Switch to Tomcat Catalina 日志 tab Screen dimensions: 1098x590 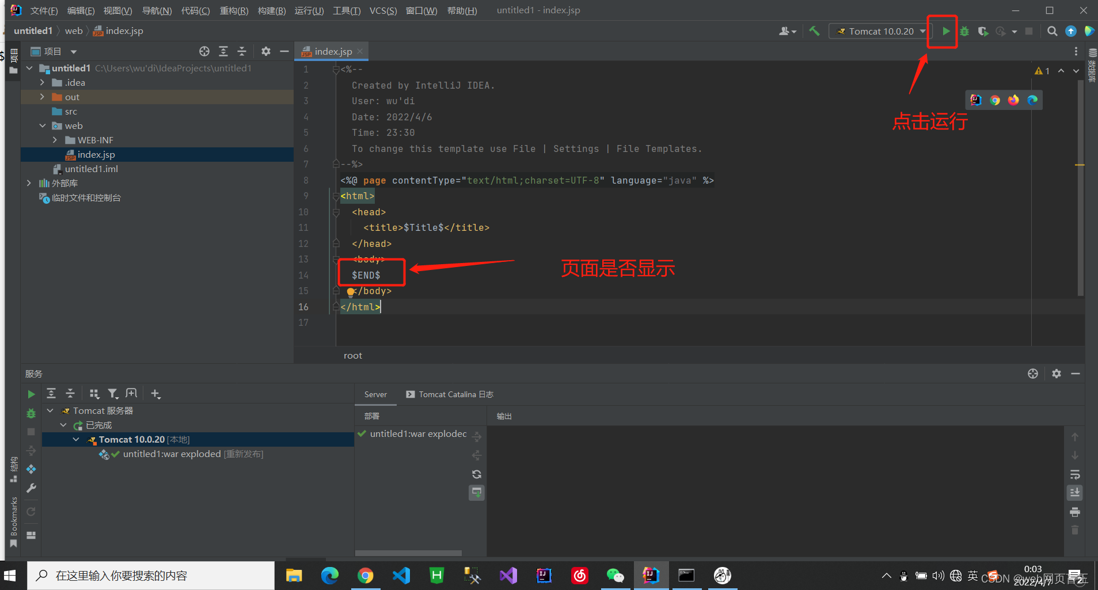(450, 394)
